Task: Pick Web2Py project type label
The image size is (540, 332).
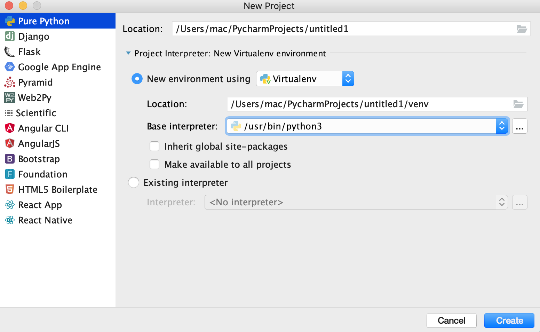Action: click(35, 98)
